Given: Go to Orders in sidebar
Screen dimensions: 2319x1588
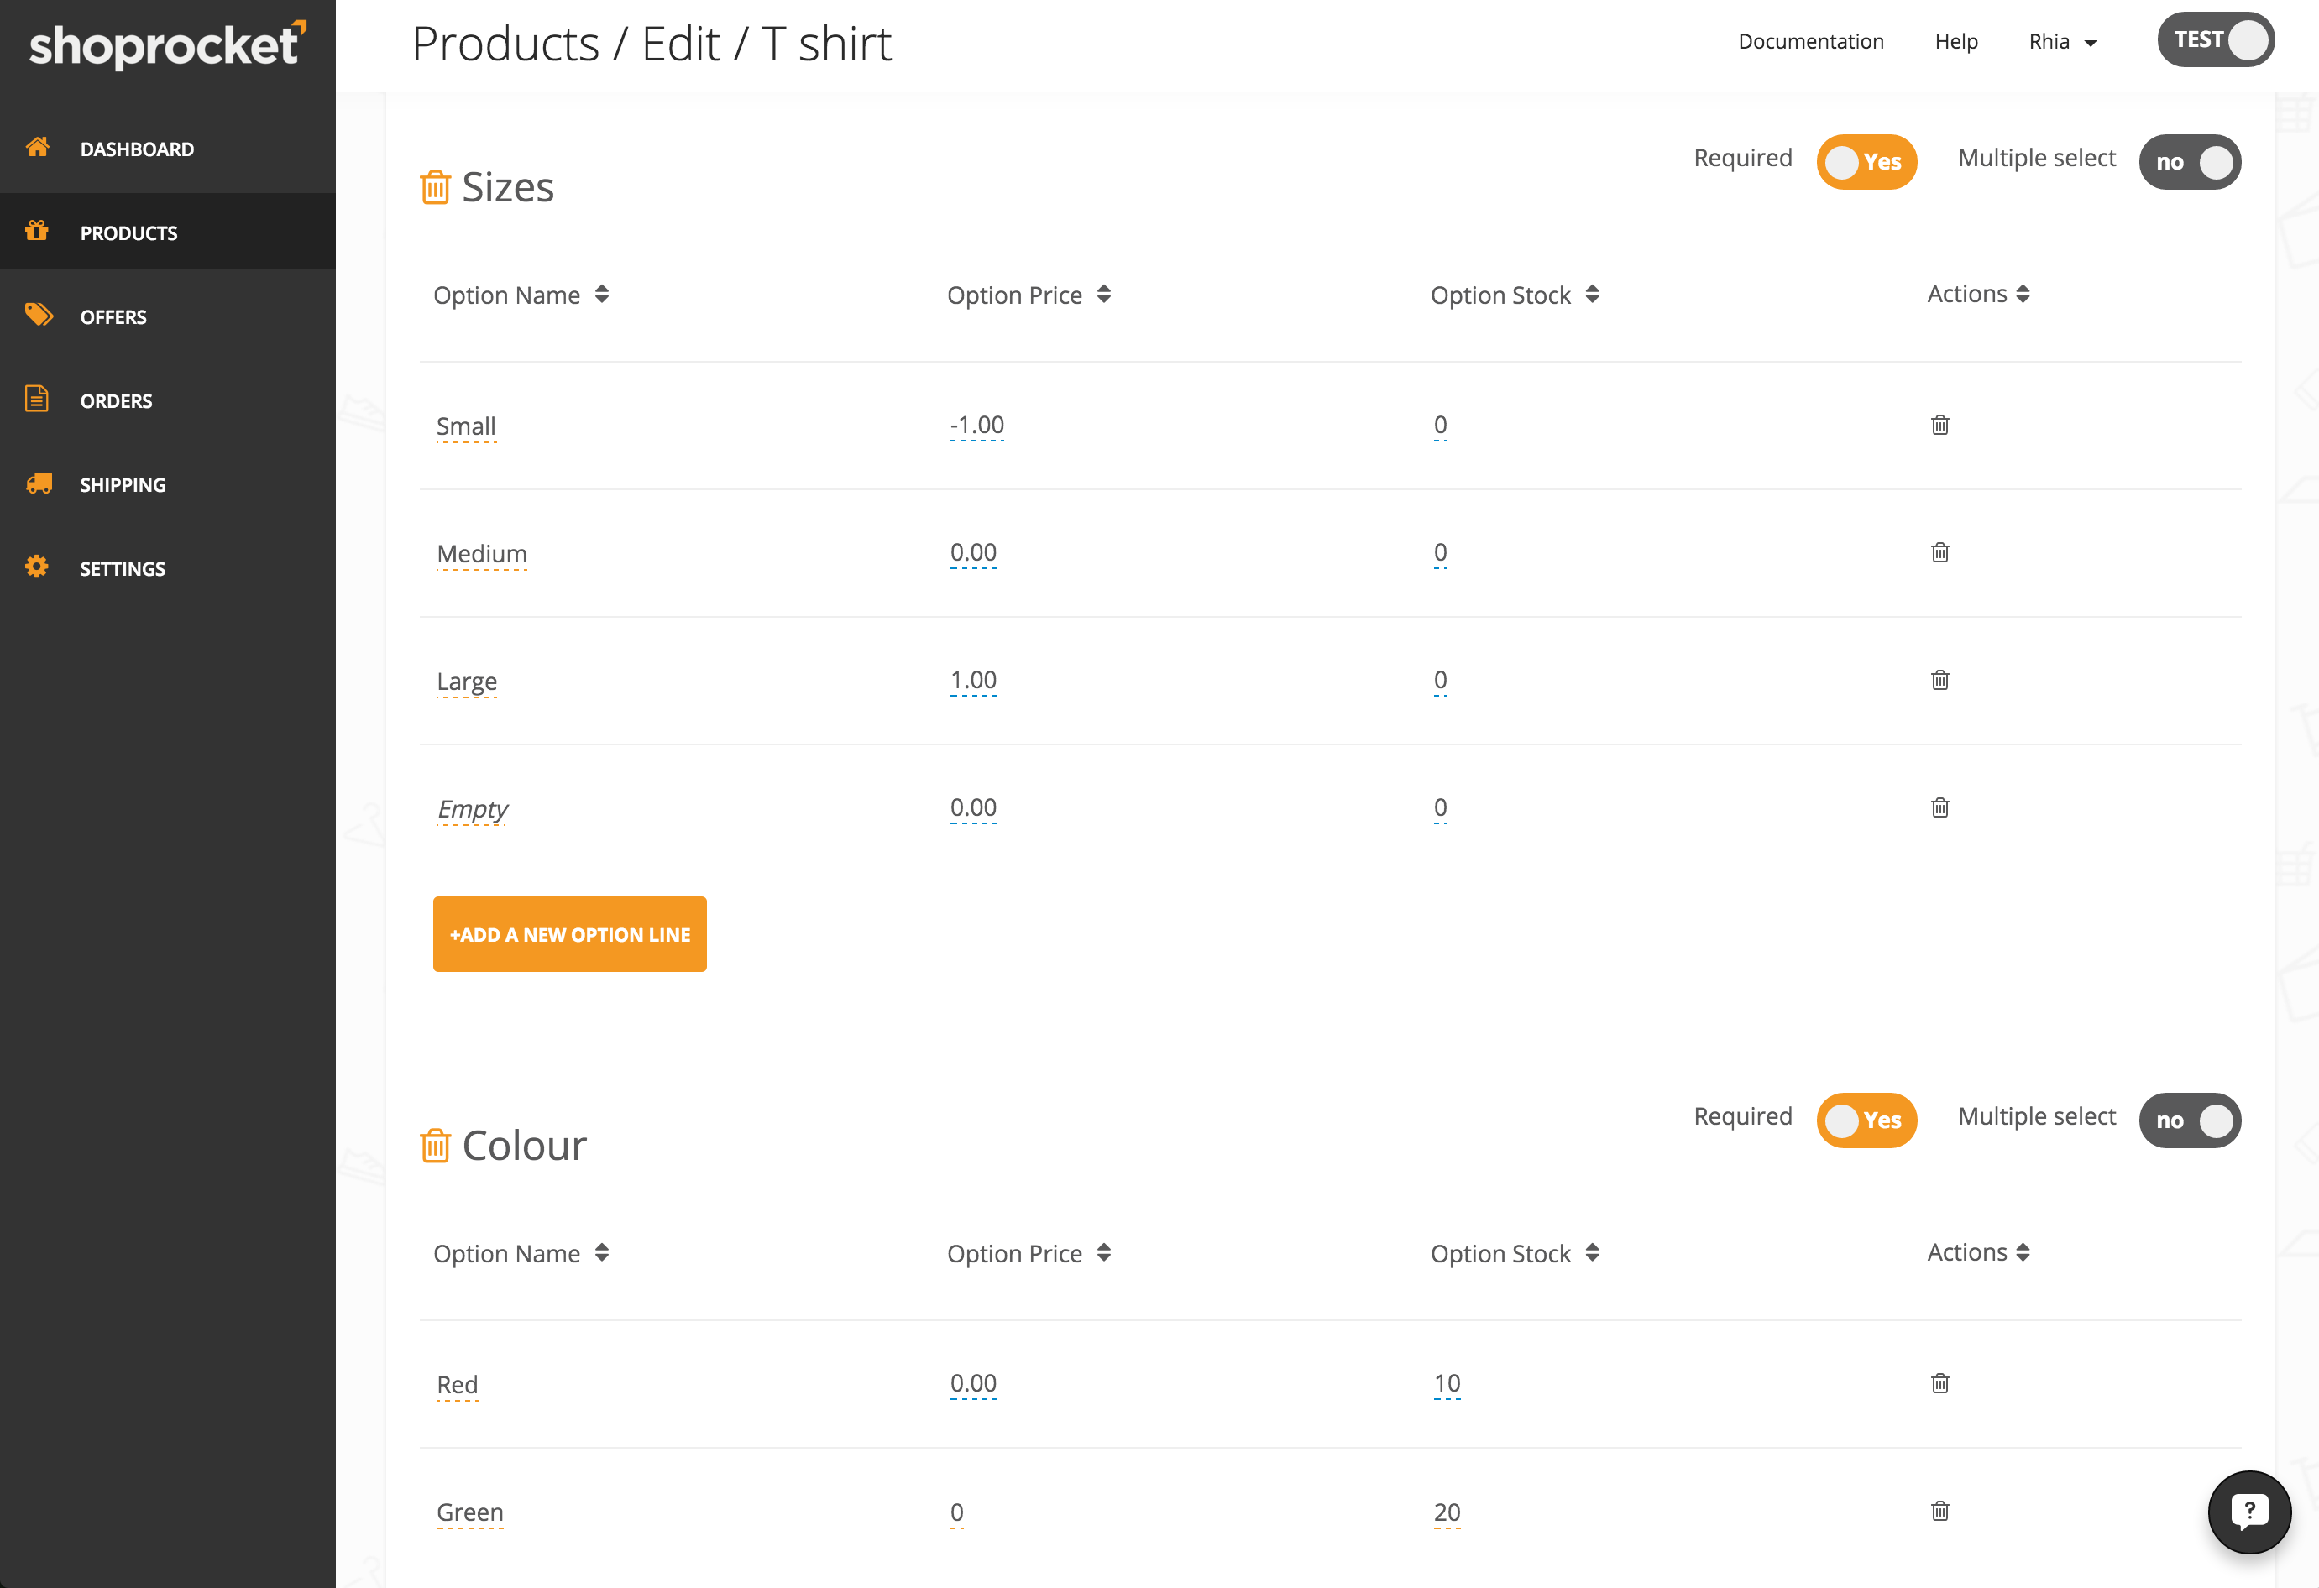Looking at the screenshot, I should coord(116,401).
